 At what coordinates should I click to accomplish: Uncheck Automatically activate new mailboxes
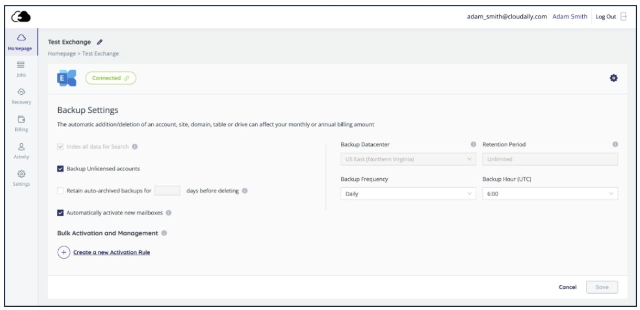click(60, 212)
